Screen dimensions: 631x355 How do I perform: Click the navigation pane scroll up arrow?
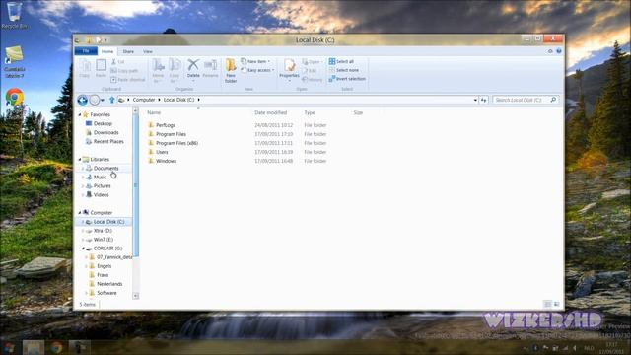click(x=136, y=110)
